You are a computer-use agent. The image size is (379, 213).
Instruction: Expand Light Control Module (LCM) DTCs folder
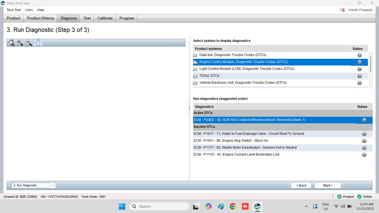click(195, 69)
